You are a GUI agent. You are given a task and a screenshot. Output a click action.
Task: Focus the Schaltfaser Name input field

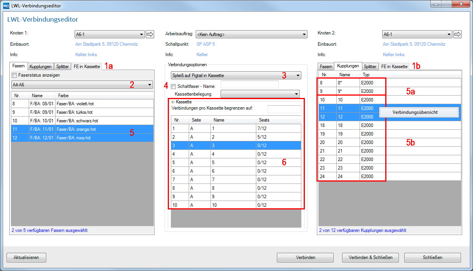249,84
